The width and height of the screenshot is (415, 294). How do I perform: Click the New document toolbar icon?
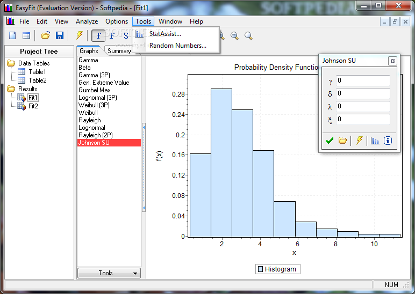pos(12,35)
